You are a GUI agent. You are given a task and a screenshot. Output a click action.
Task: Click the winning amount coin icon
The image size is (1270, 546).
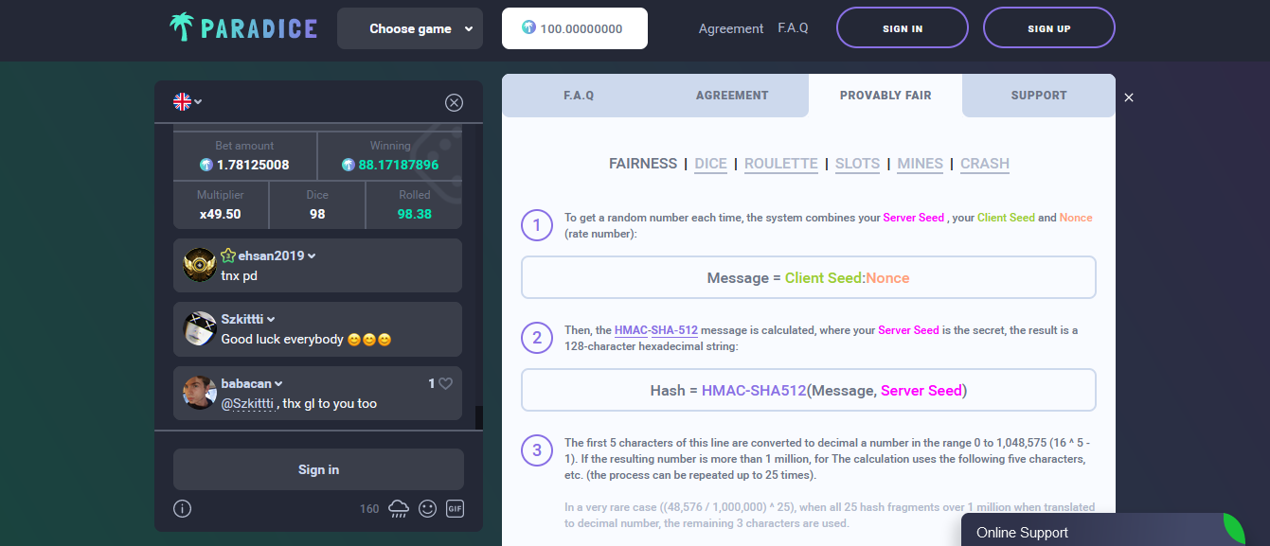click(x=349, y=165)
